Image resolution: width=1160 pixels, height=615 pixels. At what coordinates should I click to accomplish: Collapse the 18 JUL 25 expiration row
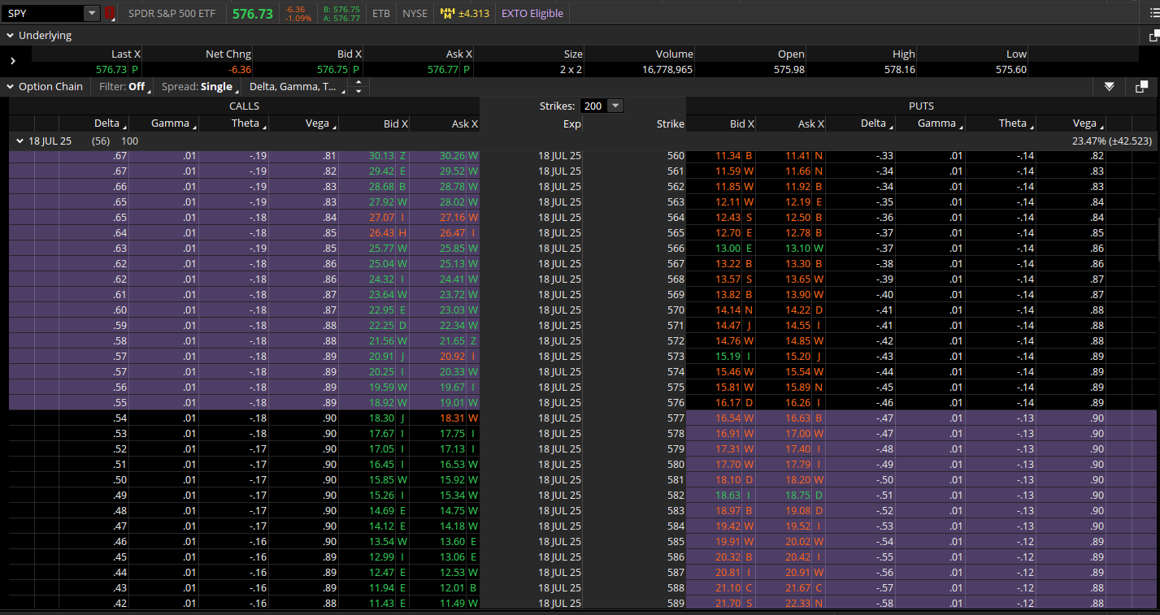coord(20,141)
